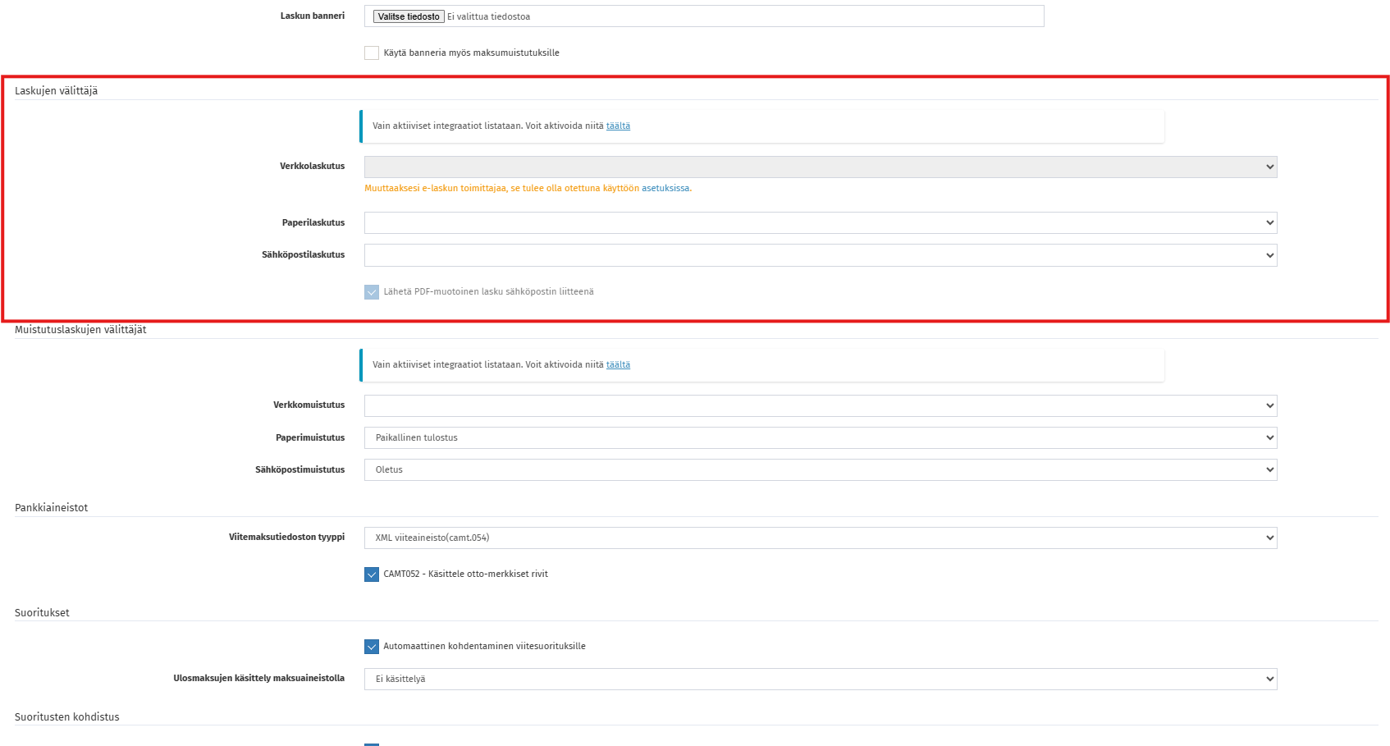Viewport: 1390px width, 746px height.
Task: Uncheck CAMT052 Käsittele otto-merkkiset rivit
Action: [x=372, y=574]
